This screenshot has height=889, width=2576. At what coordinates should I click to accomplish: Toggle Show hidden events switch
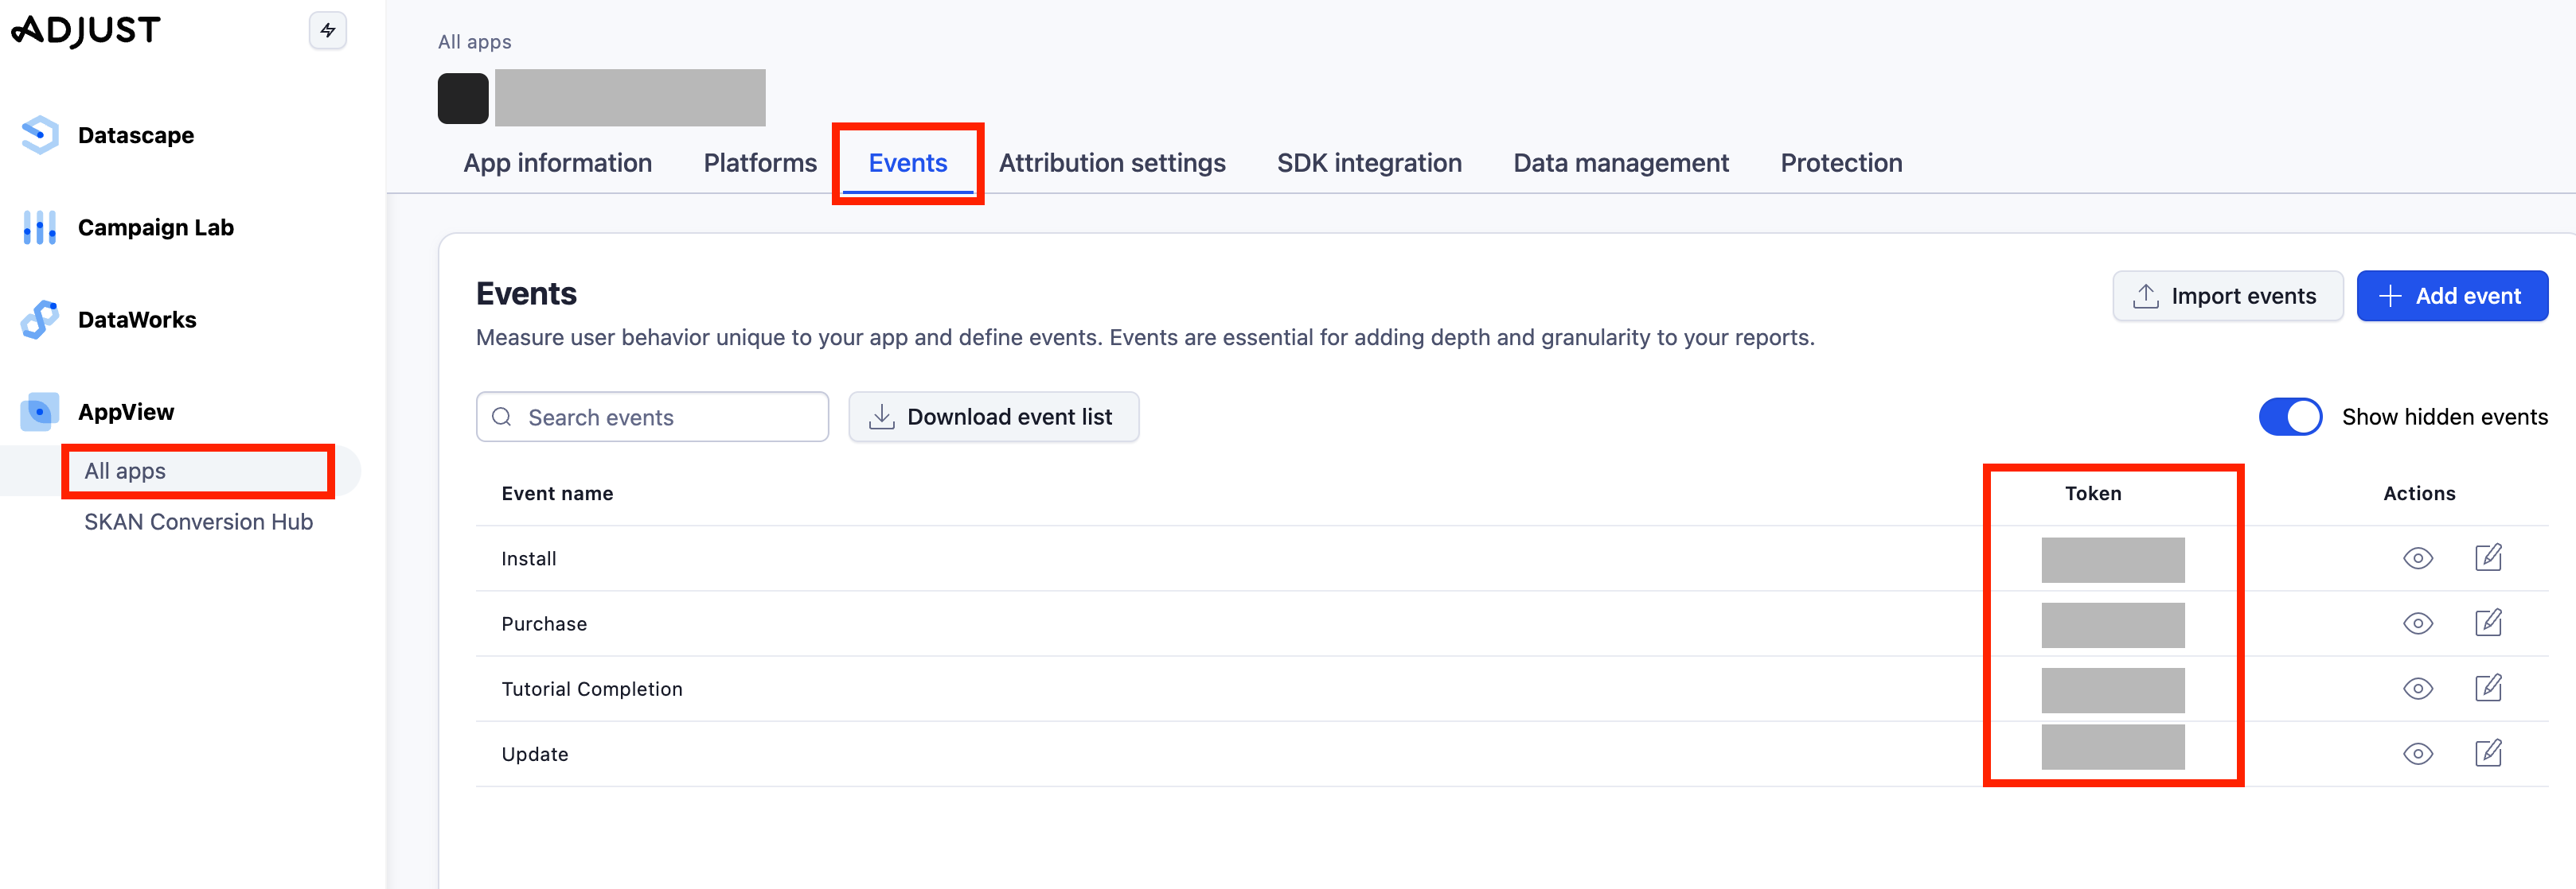tap(2290, 417)
